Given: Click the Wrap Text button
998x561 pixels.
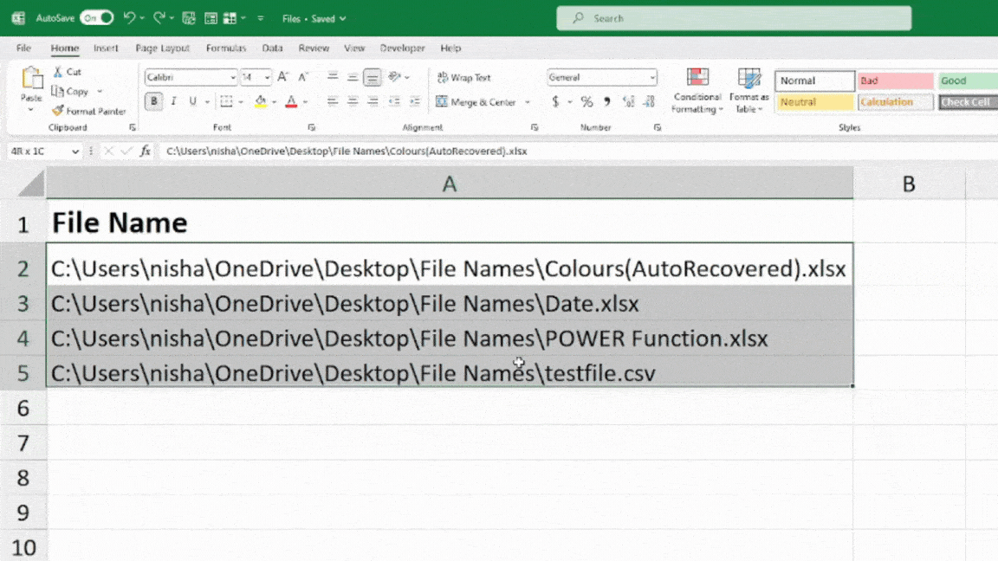Looking at the screenshot, I should pos(464,76).
